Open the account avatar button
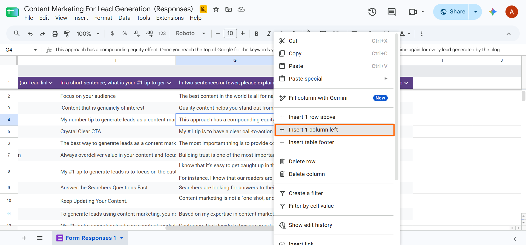 click(511, 12)
